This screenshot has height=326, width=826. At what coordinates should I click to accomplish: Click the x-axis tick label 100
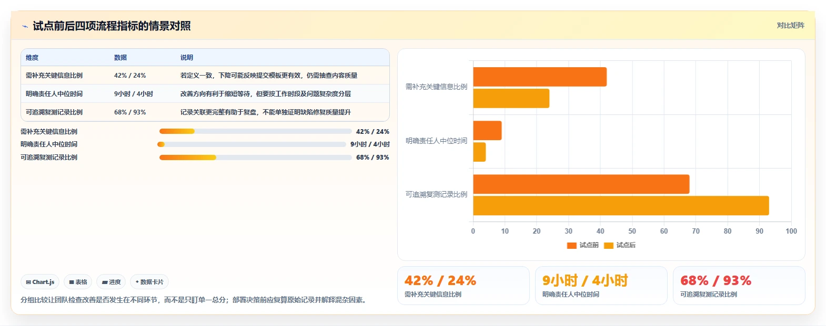(791, 232)
